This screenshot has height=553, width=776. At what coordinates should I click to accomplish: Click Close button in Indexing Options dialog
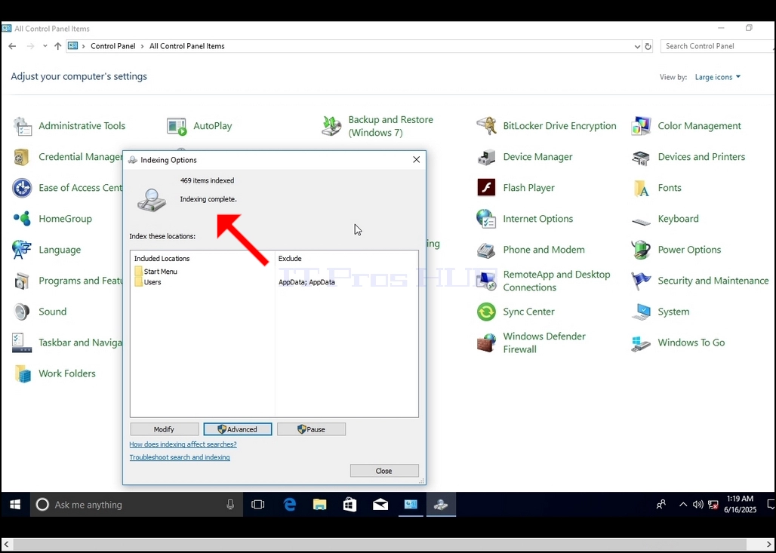point(384,471)
